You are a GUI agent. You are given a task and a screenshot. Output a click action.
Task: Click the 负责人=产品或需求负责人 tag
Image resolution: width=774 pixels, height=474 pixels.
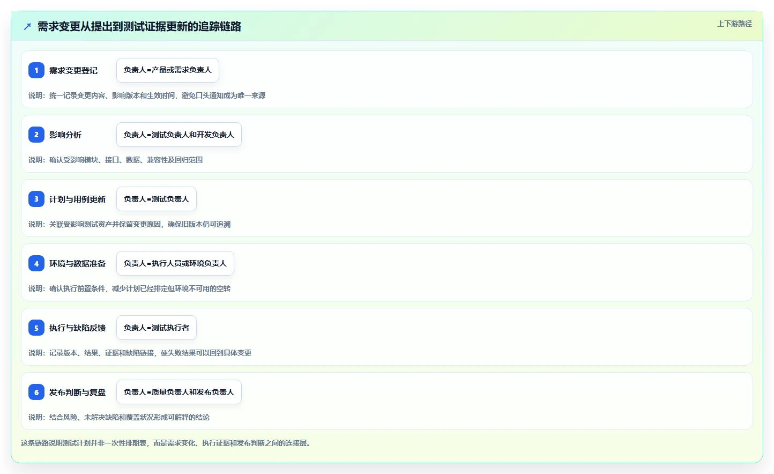(168, 70)
